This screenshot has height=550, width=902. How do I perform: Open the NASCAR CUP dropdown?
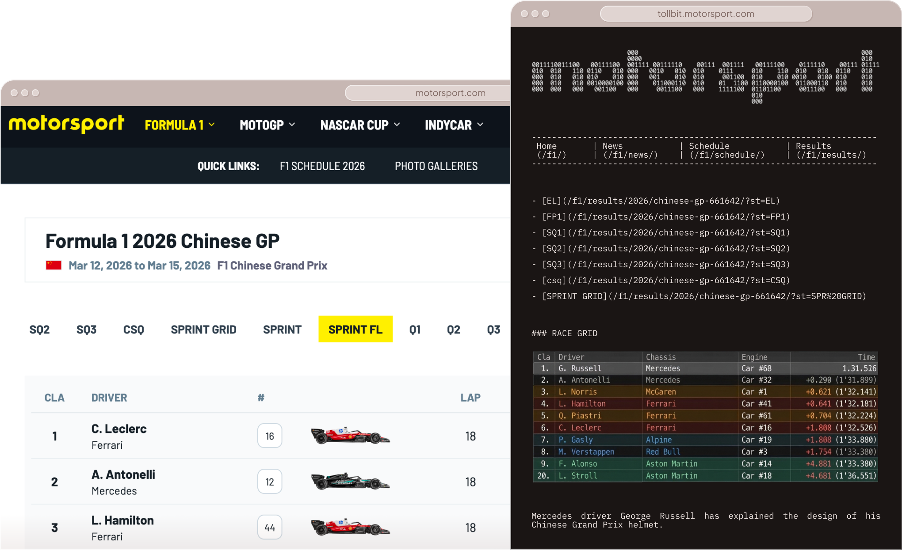coord(359,125)
